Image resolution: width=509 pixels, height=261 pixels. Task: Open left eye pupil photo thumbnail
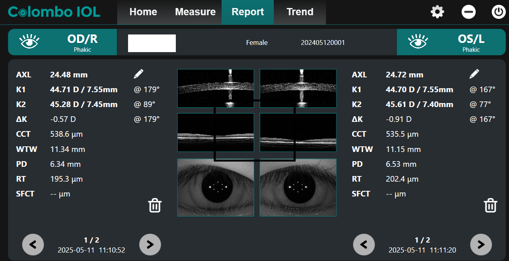pyautogui.click(x=298, y=187)
